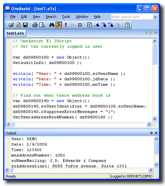Screen dimensions: 165x186
Task: Expand the search box dropdown arrow
Action: [x=155, y=17]
